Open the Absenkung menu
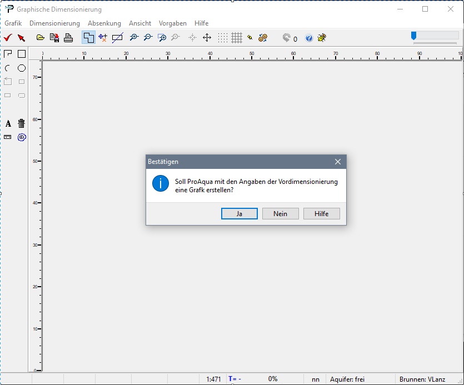Viewport: 464px width, 385px height. 104,23
